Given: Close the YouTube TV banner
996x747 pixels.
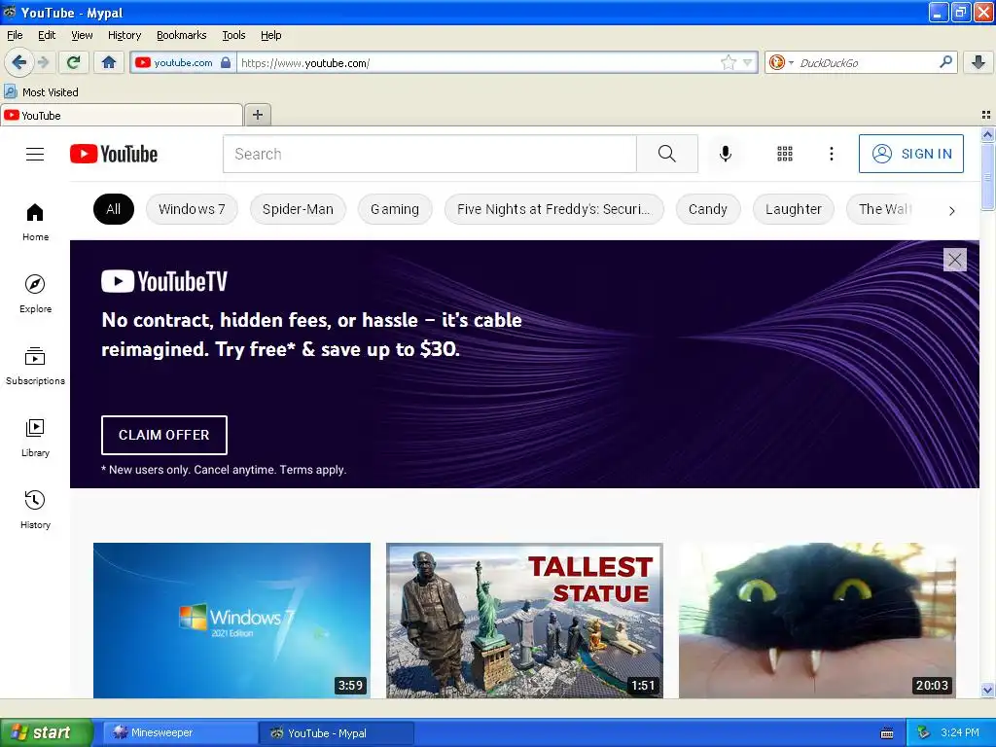Looking at the screenshot, I should pos(955,260).
